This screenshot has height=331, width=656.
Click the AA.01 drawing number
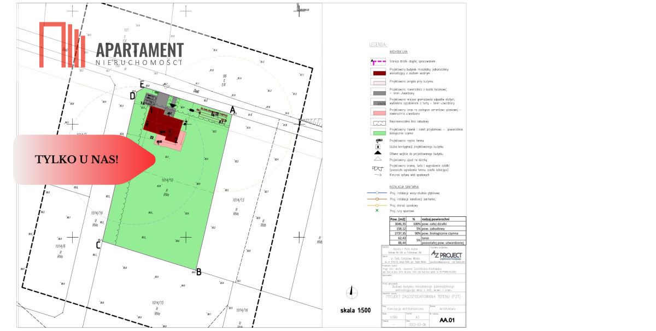click(x=447, y=322)
